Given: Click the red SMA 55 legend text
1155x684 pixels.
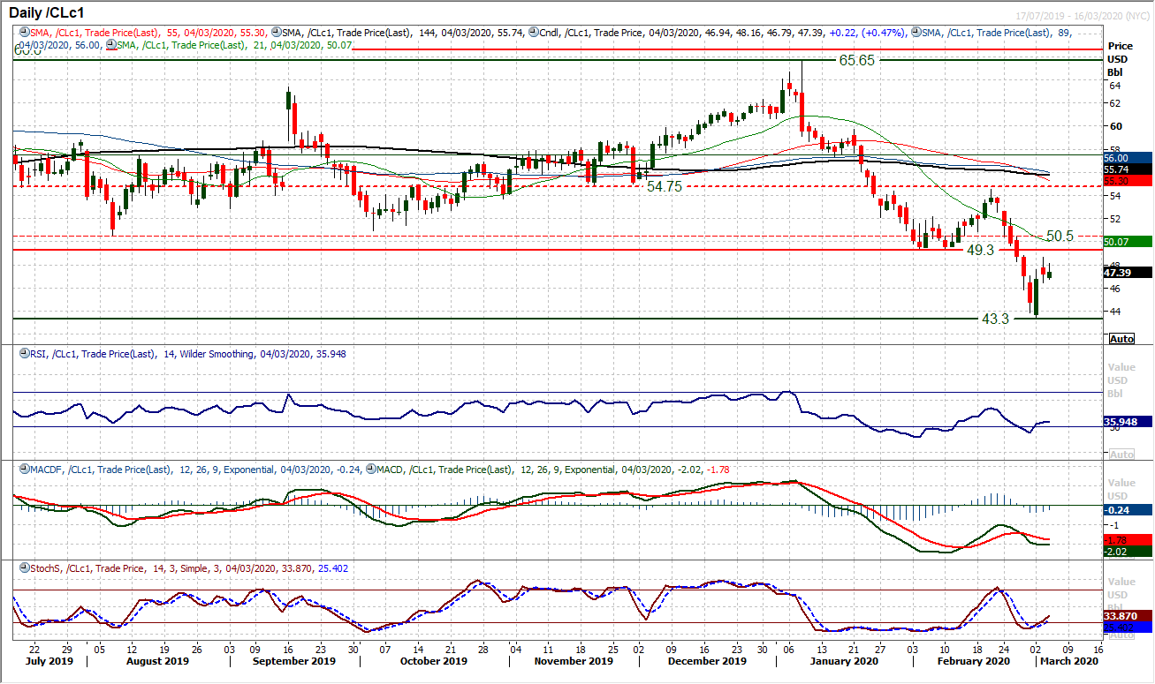Looking at the screenshot, I should (x=148, y=33).
